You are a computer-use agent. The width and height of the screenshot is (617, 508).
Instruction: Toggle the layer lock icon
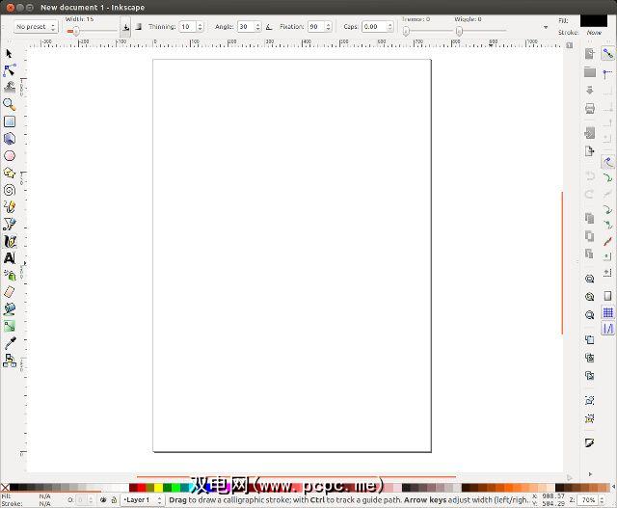115,500
